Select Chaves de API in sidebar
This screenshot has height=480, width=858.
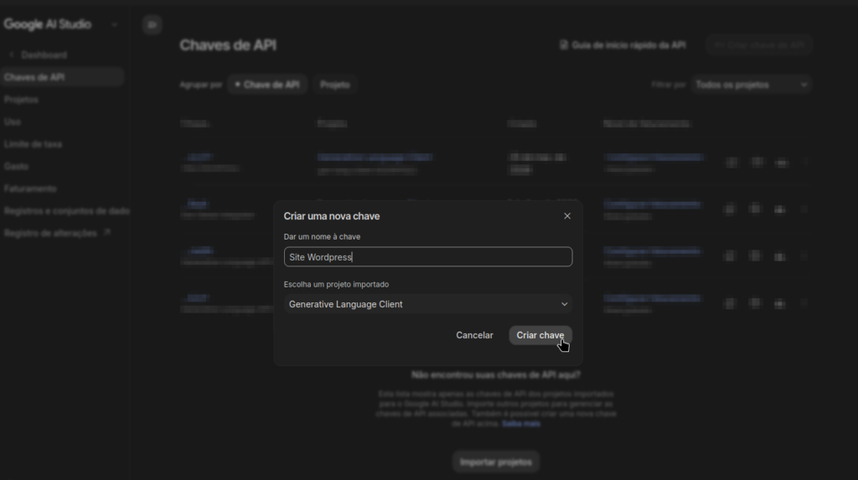(x=62, y=77)
